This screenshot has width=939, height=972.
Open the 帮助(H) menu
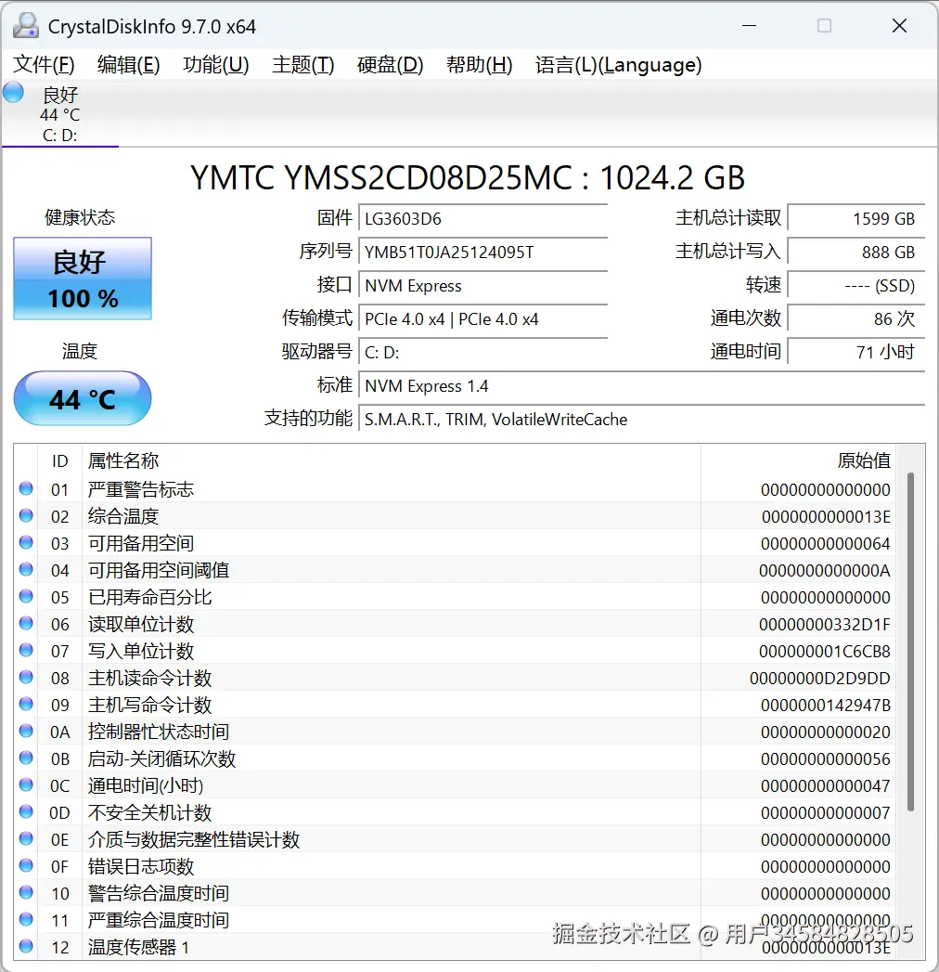tap(479, 64)
